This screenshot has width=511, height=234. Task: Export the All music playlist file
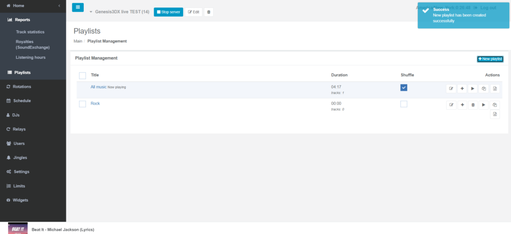[x=495, y=89]
